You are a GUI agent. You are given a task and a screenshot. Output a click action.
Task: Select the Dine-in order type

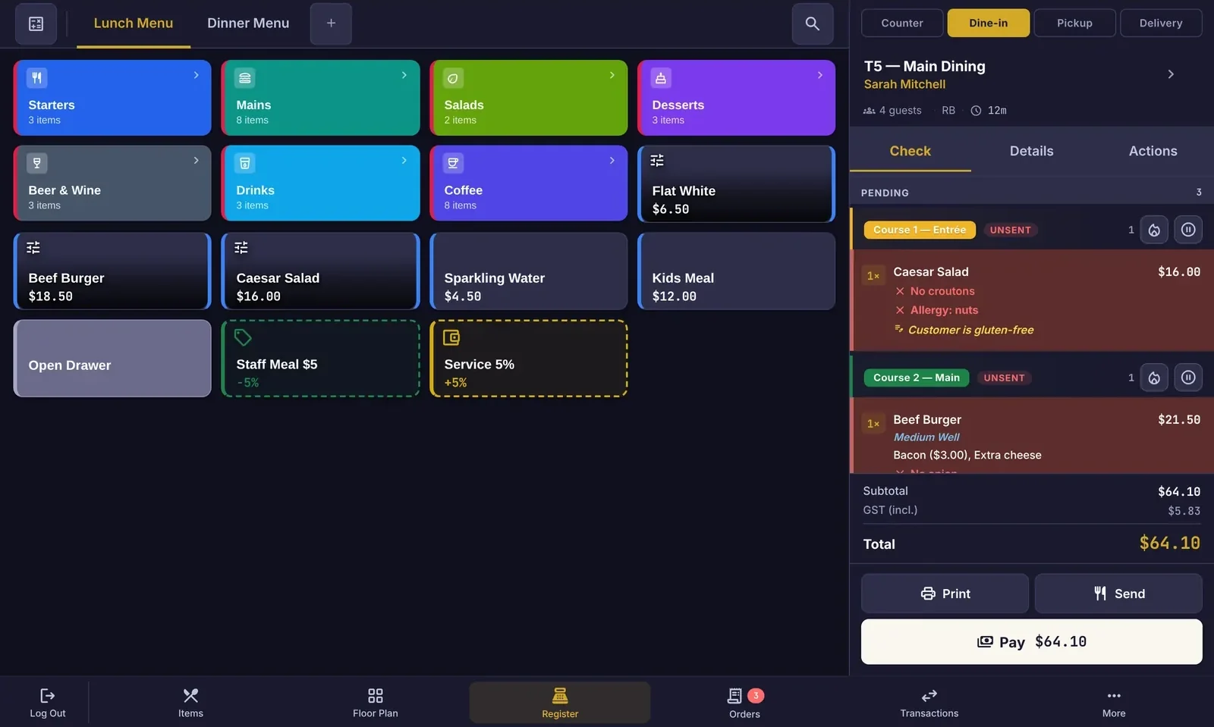coord(989,23)
